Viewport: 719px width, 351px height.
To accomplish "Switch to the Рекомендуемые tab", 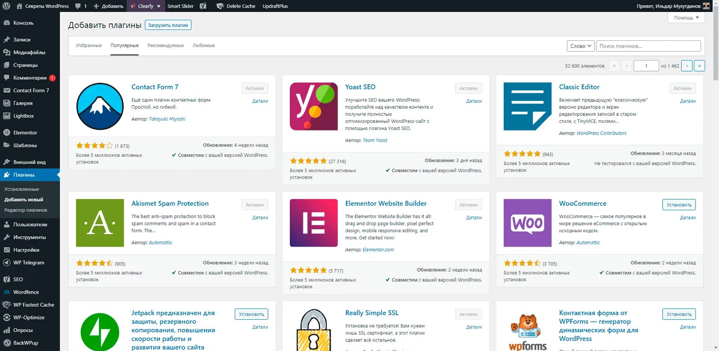I will pyautogui.click(x=165, y=46).
